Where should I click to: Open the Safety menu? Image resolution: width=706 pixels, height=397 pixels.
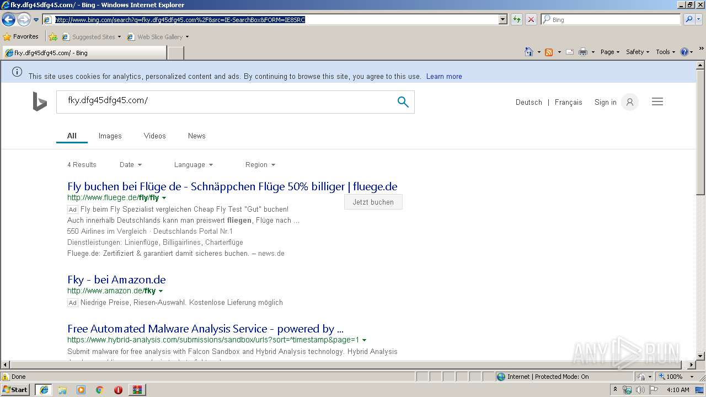638,52
